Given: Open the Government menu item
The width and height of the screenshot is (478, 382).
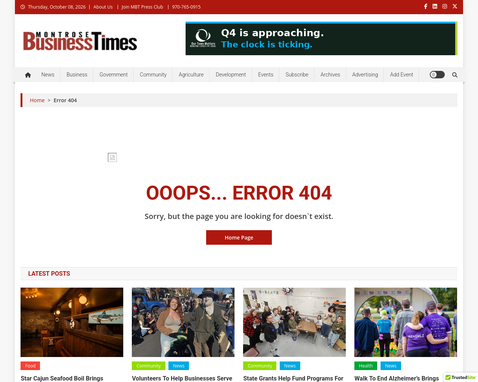Looking at the screenshot, I should coord(114,75).
